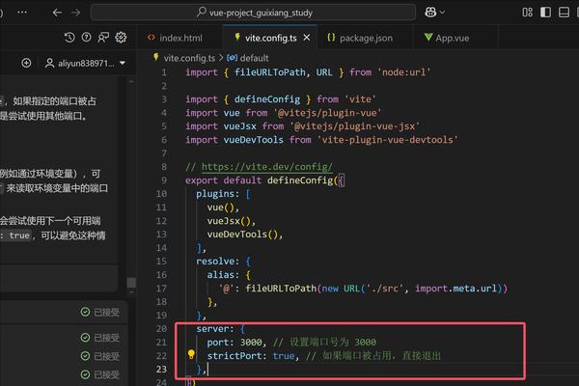Viewport: 579px width, 386px height.
Task: Click the App.vue Vue logo icon
Action: click(x=428, y=38)
